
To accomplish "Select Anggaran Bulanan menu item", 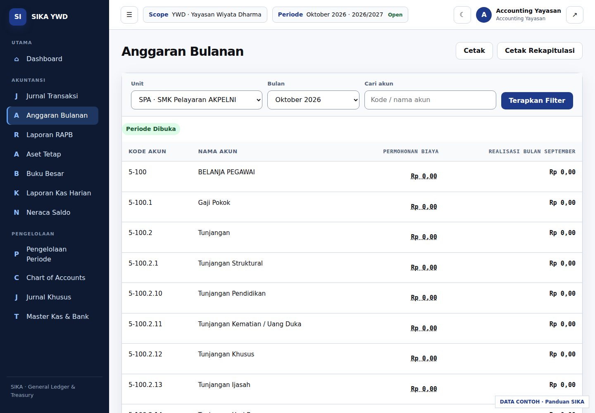I will click(52, 116).
